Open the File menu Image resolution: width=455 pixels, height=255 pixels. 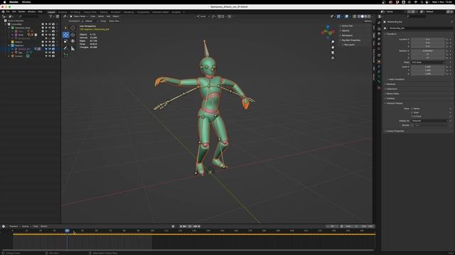(x=8, y=12)
